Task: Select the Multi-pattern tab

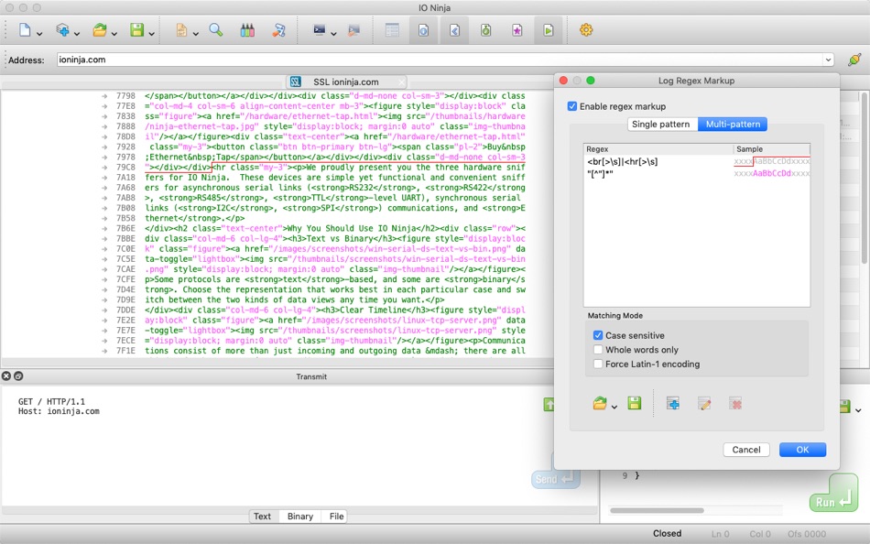Action: pos(733,124)
